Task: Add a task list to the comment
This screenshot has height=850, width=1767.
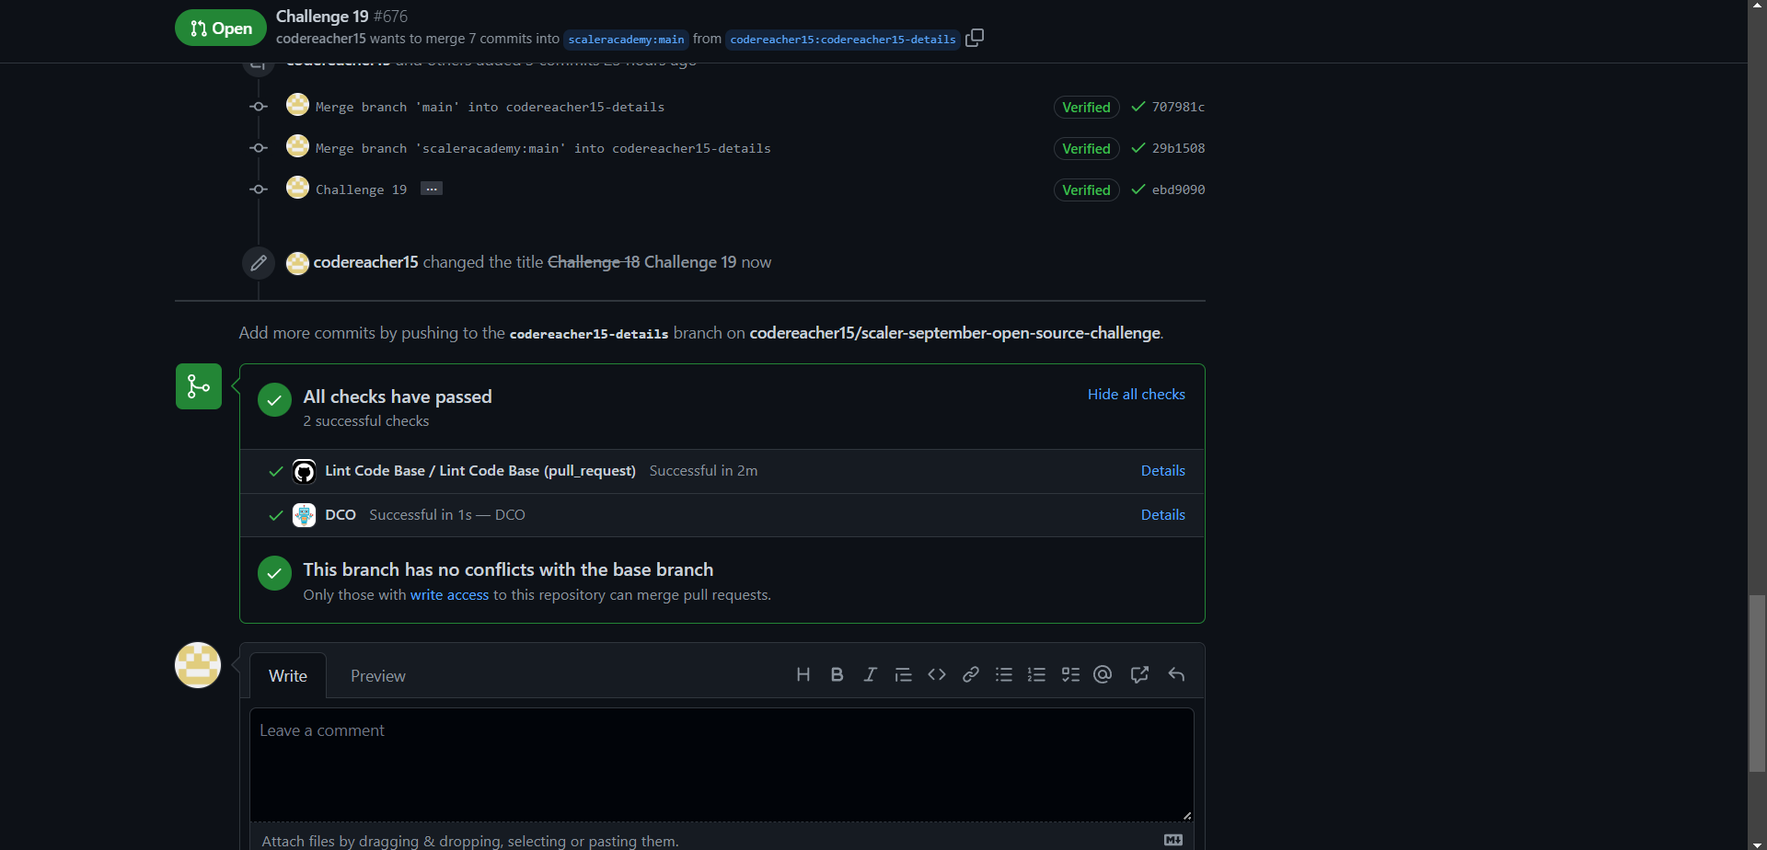Action: click(x=1070, y=674)
